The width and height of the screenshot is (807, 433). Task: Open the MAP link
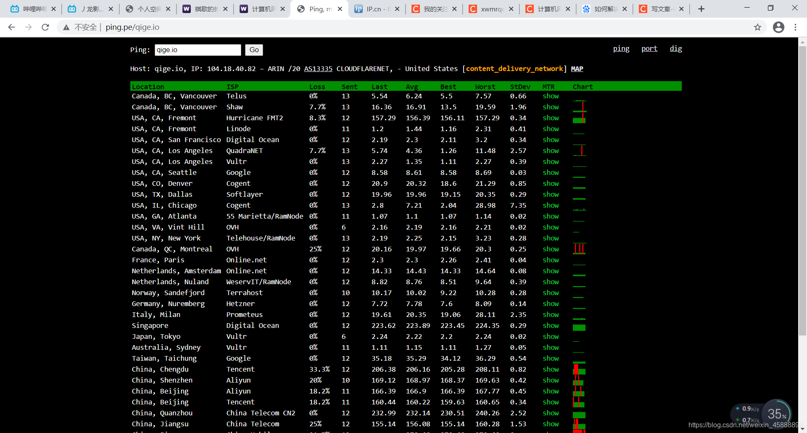(x=577, y=69)
